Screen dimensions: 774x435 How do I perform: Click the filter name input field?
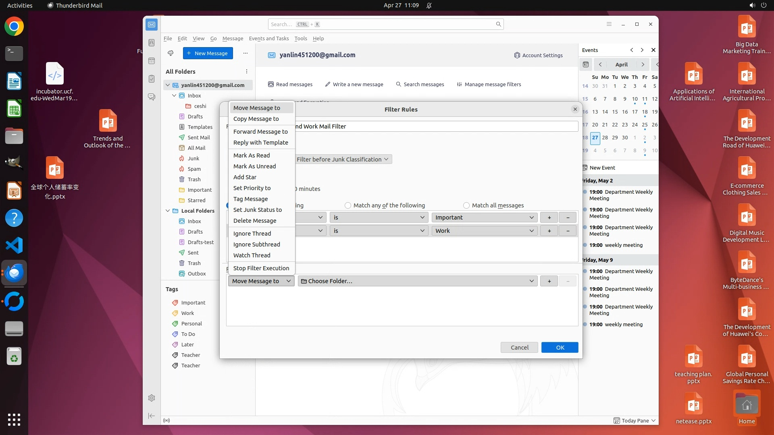(x=435, y=126)
